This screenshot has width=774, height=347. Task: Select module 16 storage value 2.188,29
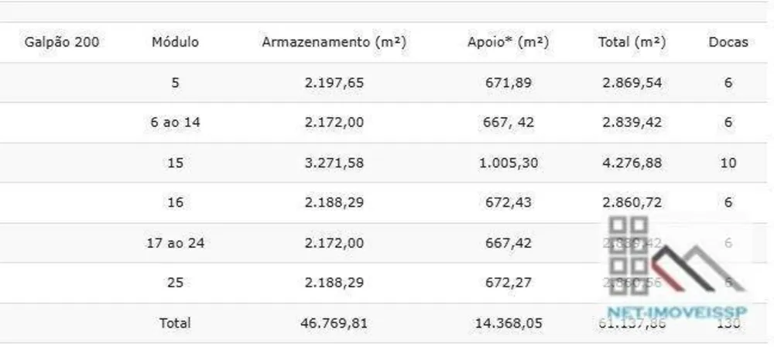coord(334,203)
